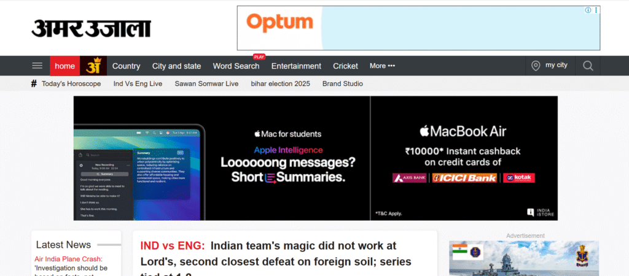Click the location pin icon beside my city

536,66
